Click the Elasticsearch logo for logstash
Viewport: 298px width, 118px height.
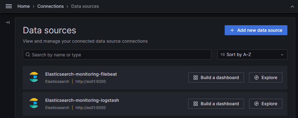(x=34, y=103)
